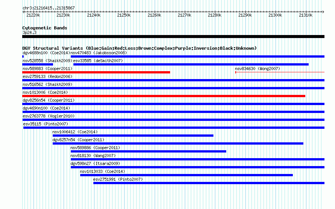Click the 21280k ruler tick label
This screenshot has height=209, width=335.
(215, 15)
